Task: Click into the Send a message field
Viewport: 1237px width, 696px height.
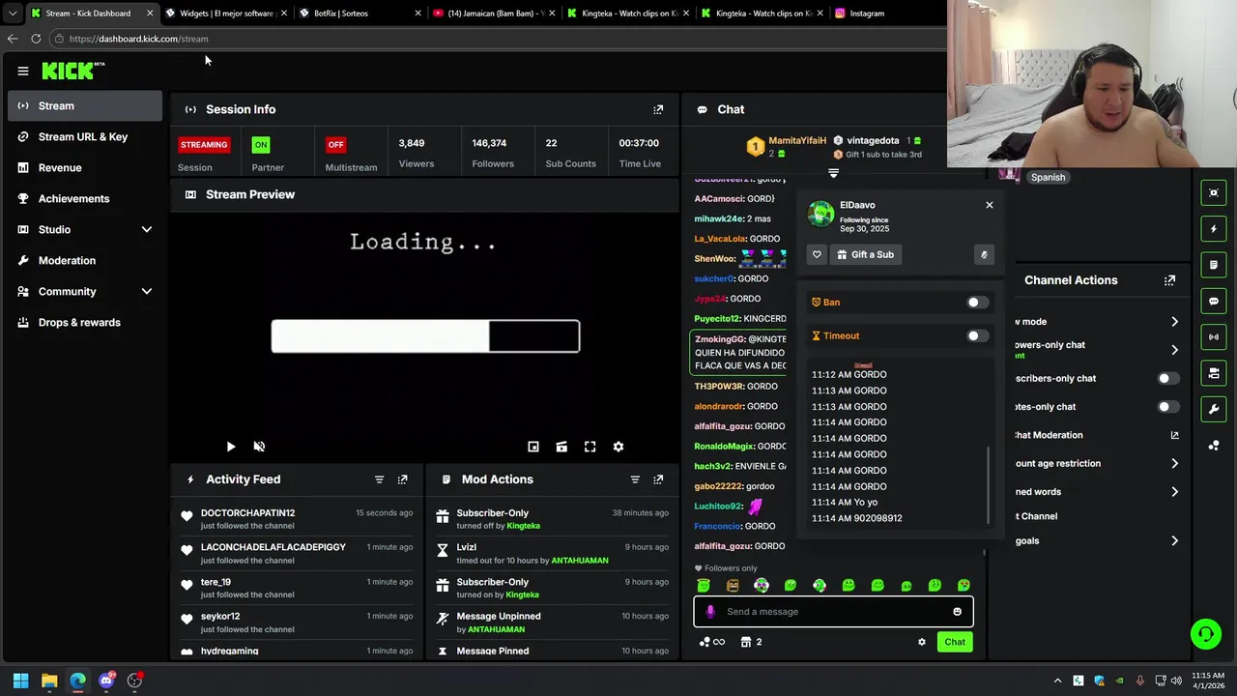Action: click(834, 611)
